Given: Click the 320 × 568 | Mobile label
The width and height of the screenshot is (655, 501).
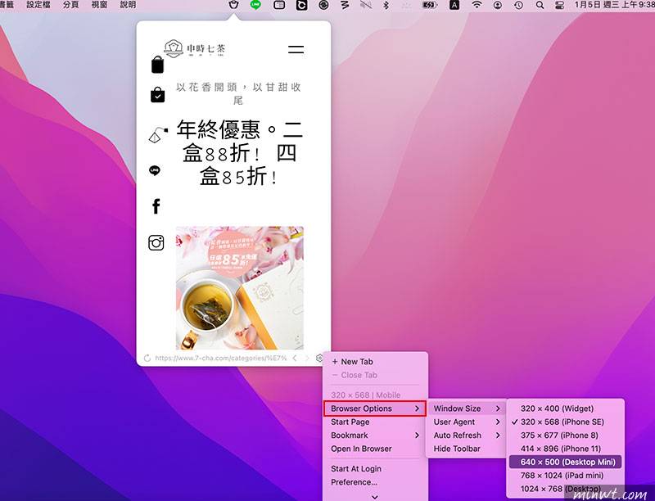Looking at the screenshot, I should tap(365, 395).
